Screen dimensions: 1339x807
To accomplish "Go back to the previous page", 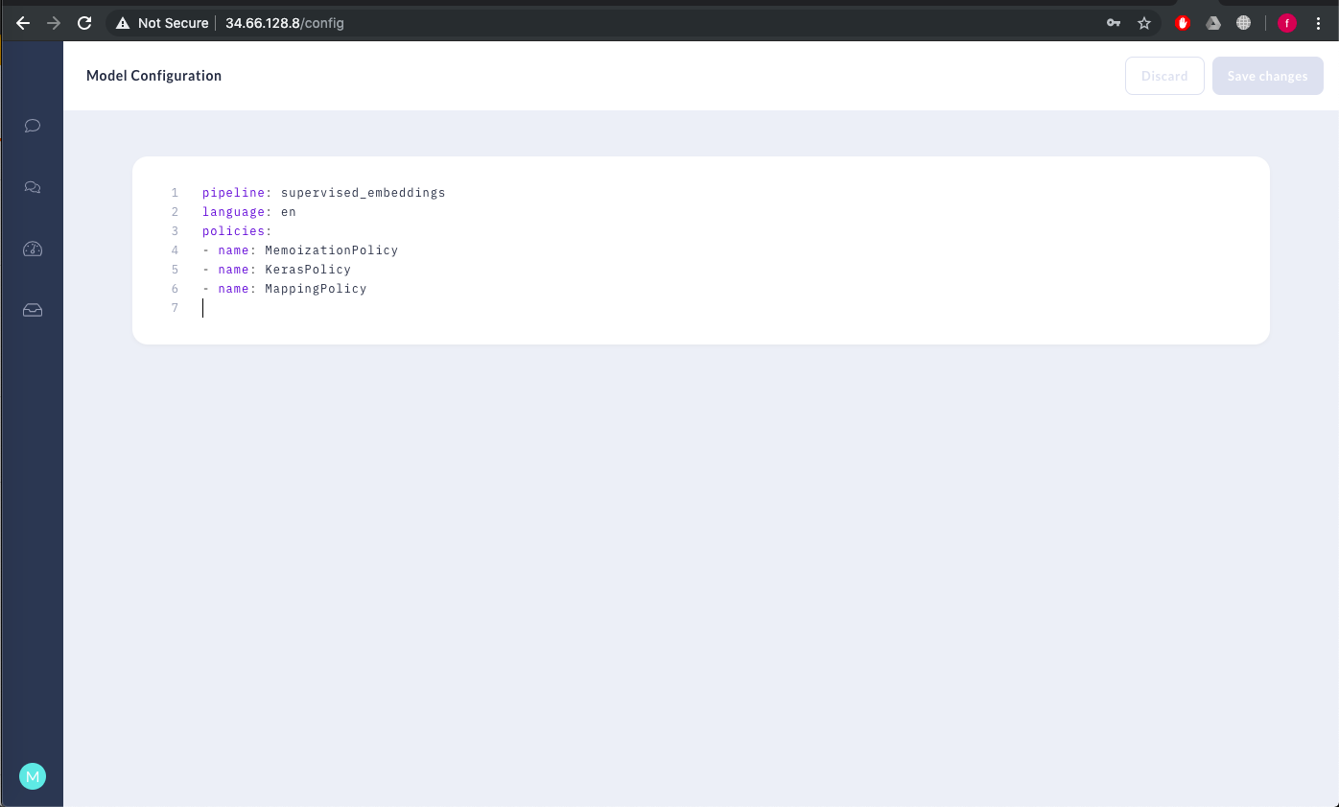I will point(23,23).
